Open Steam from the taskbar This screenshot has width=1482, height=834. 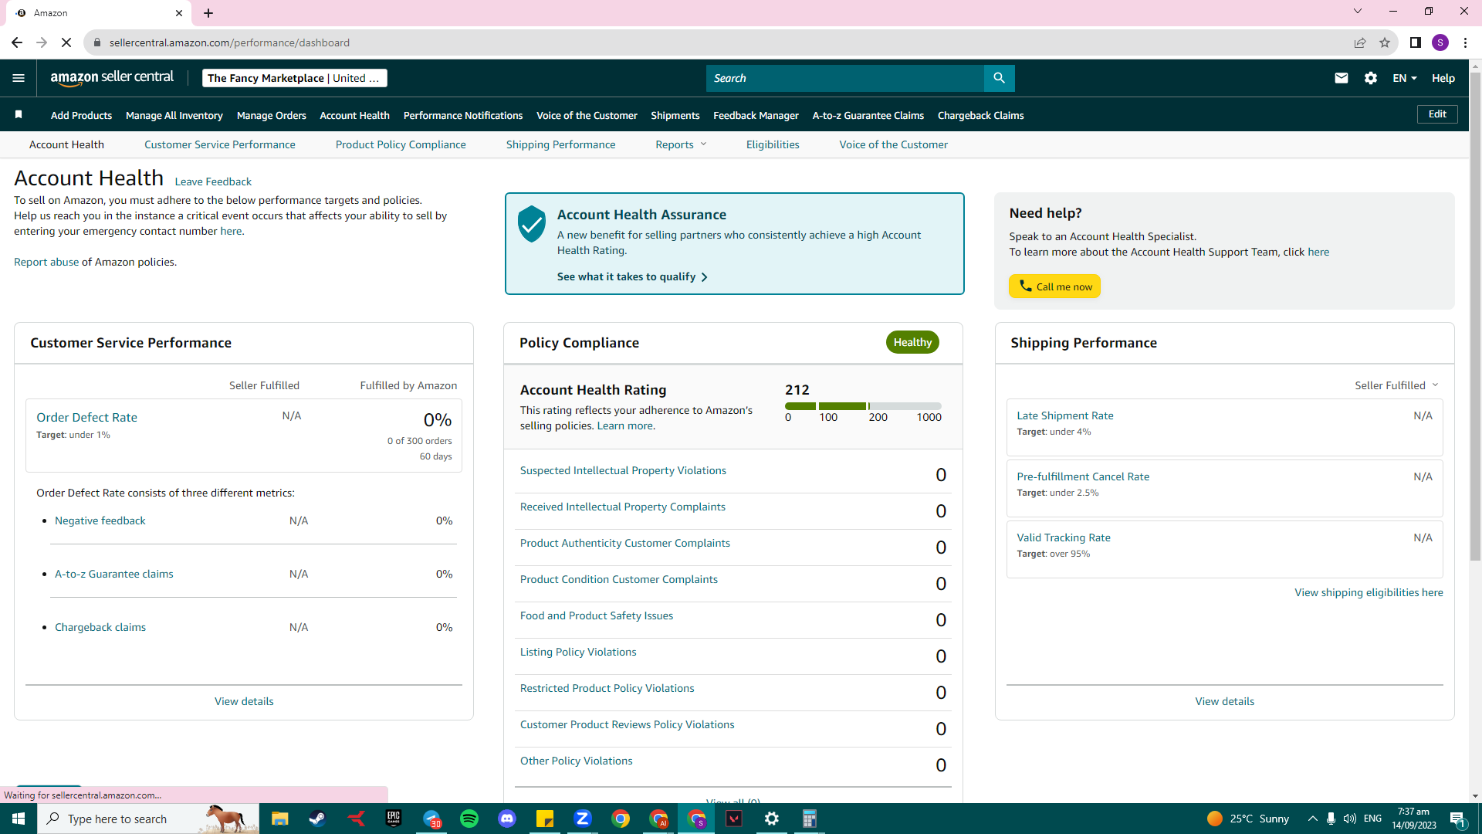(317, 819)
